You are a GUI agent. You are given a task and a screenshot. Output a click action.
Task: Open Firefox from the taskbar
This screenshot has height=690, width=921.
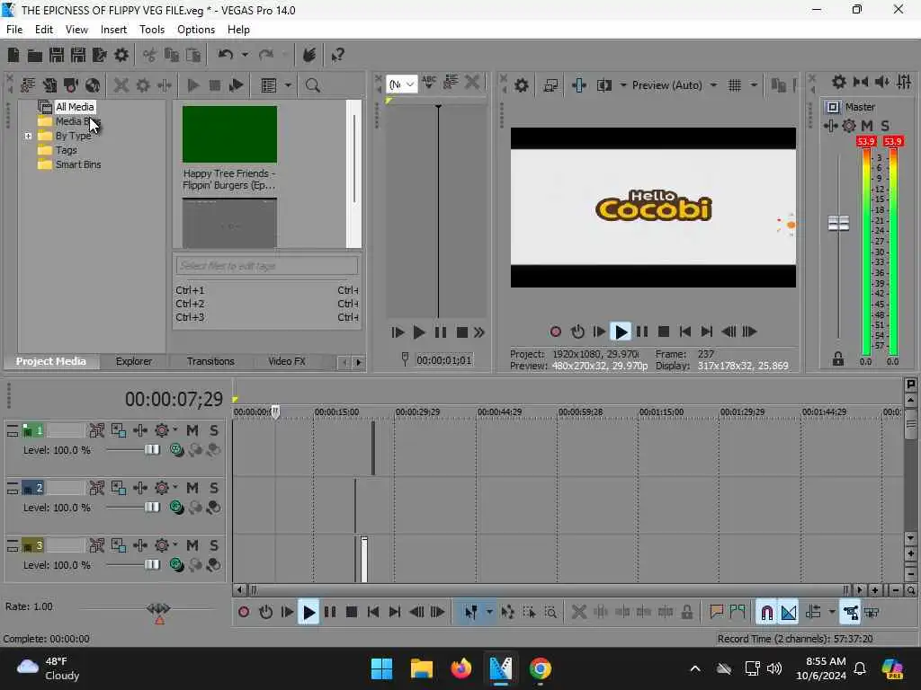(x=461, y=668)
